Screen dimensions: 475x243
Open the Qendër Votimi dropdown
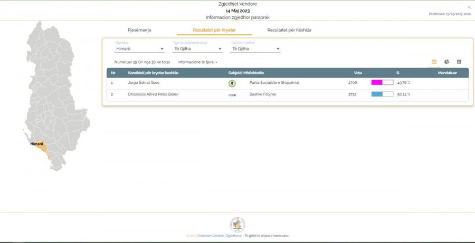pos(255,49)
